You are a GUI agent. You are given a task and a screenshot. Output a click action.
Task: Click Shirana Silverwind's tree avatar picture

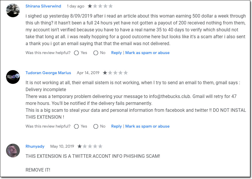[13, 10]
